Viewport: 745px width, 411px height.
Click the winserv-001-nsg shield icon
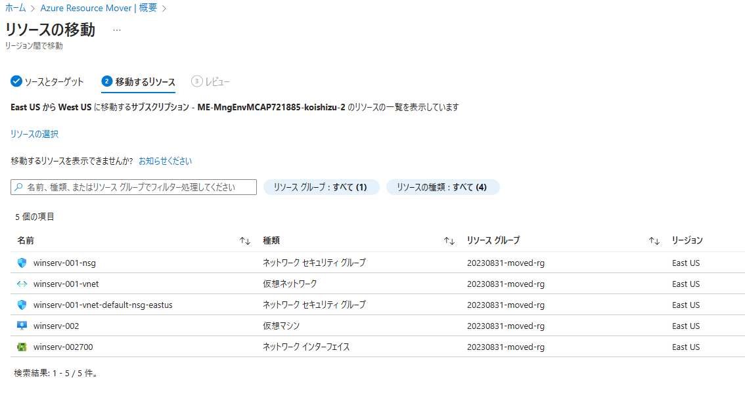tap(22, 263)
